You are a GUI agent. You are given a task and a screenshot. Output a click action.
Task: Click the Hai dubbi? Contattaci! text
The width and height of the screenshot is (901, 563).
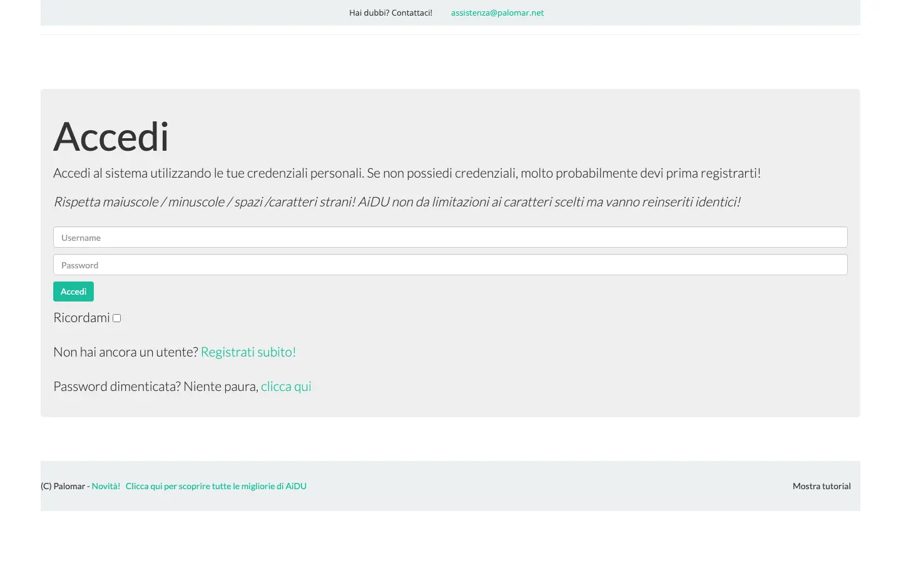(390, 13)
